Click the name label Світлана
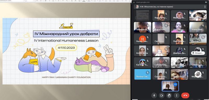The image size is (209, 100). (x=159, y=41)
